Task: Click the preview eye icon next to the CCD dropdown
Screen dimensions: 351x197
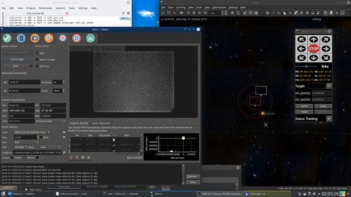Action: (x=64, y=132)
